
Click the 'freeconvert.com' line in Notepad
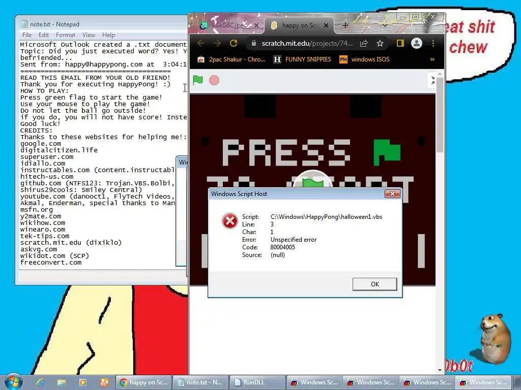point(50,263)
